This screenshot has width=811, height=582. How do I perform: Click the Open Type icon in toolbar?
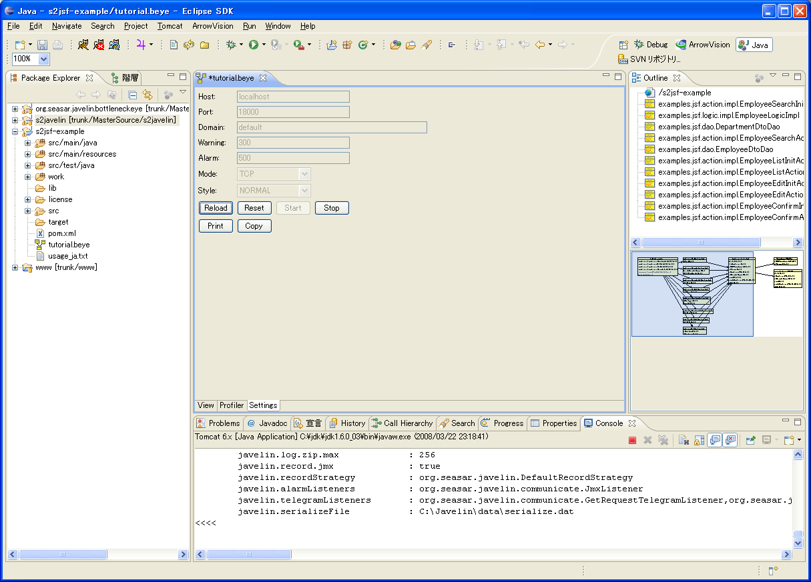click(x=396, y=45)
